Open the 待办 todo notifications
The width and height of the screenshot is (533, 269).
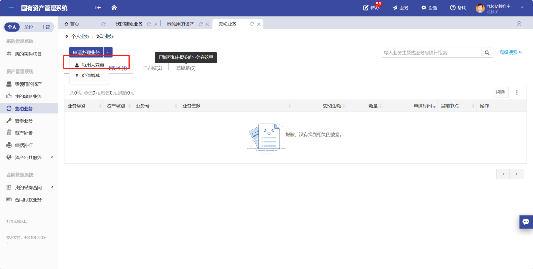pos(371,8)
